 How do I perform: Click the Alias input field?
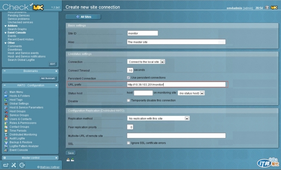pyautogui.click(x=176, y=42)
